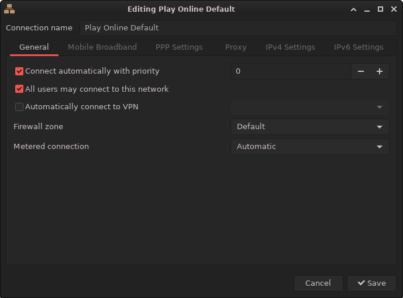
Task: Open the Firewall zone dropdown
Action: point(309,127)
